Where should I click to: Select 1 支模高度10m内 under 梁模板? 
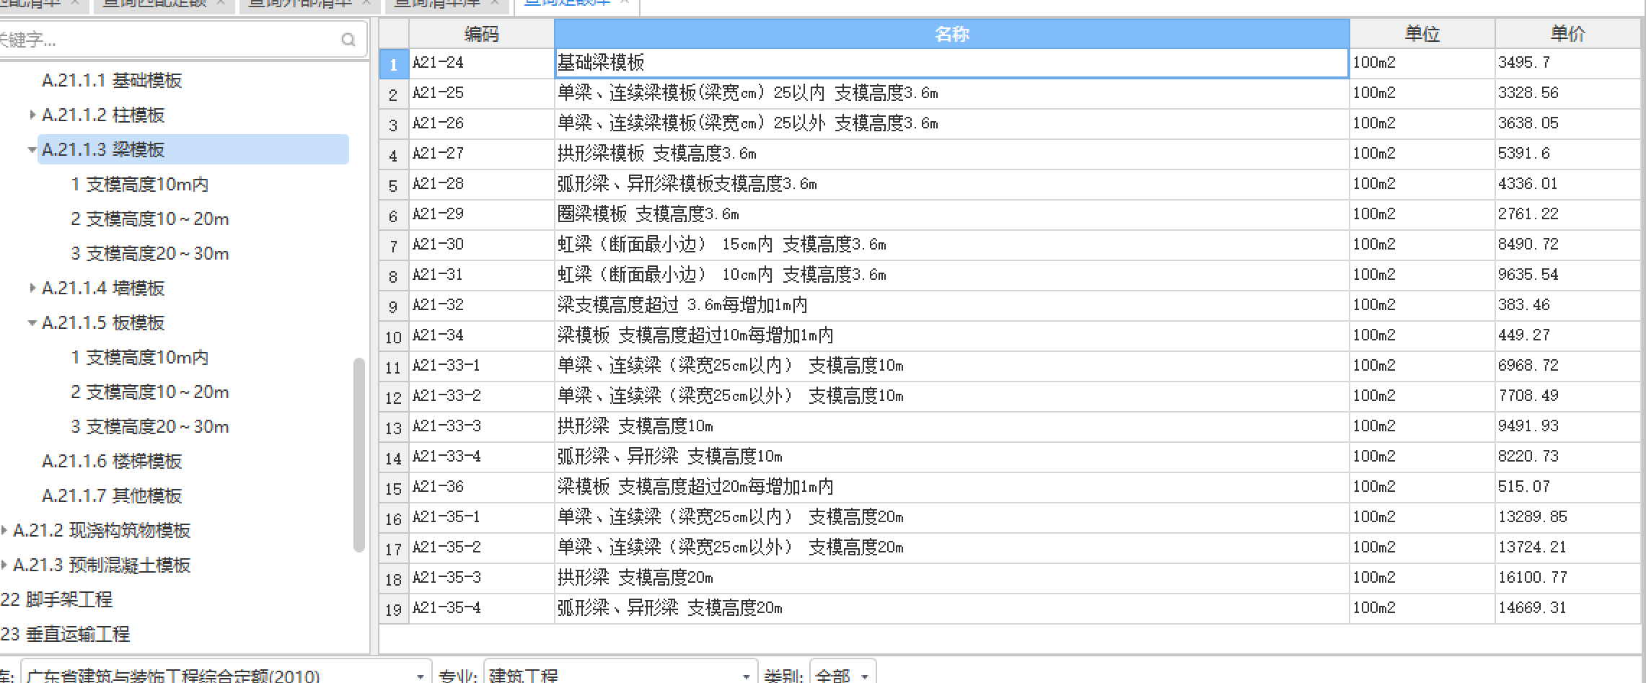click(140, 184)
